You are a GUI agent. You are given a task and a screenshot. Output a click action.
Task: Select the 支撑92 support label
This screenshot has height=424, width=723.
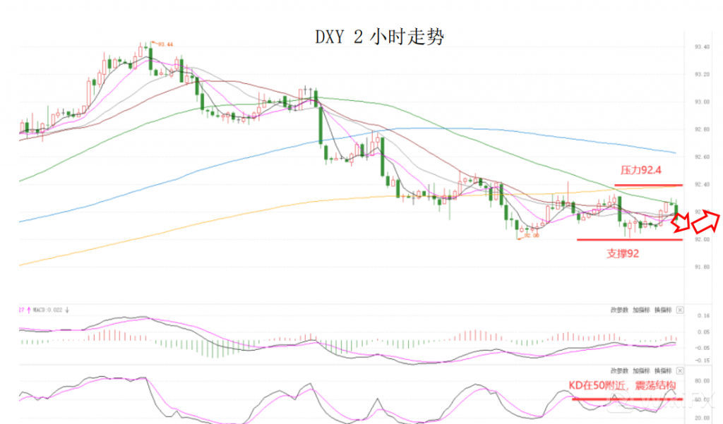[x=623, y=253]
